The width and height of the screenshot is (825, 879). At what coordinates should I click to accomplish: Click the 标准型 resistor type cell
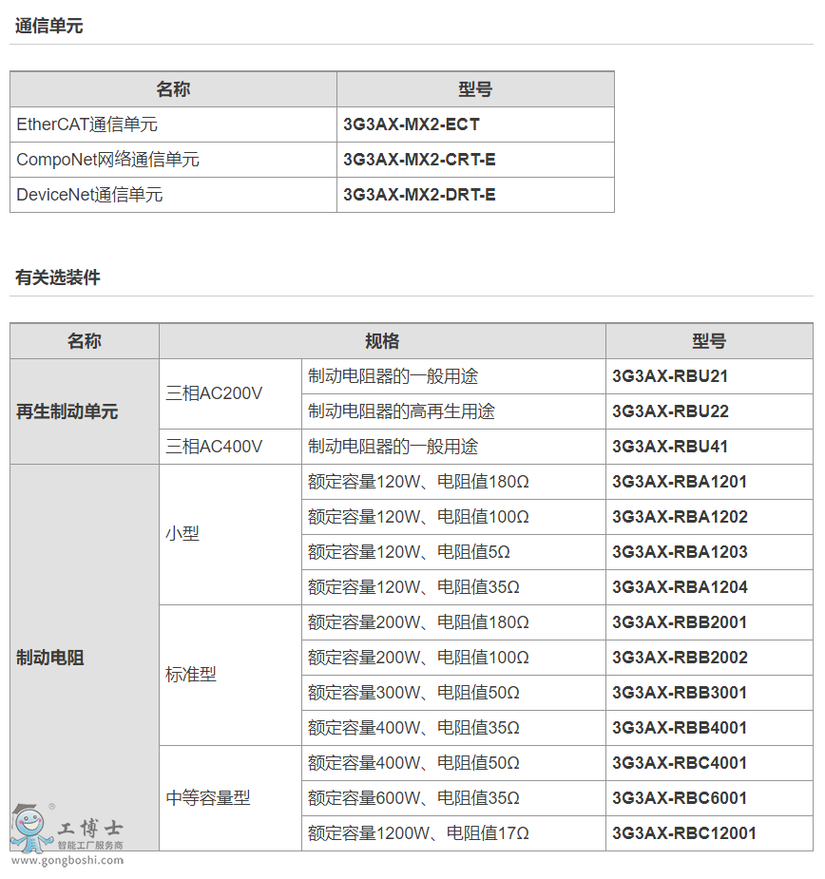pyautogui.click(x=191, y=675)
